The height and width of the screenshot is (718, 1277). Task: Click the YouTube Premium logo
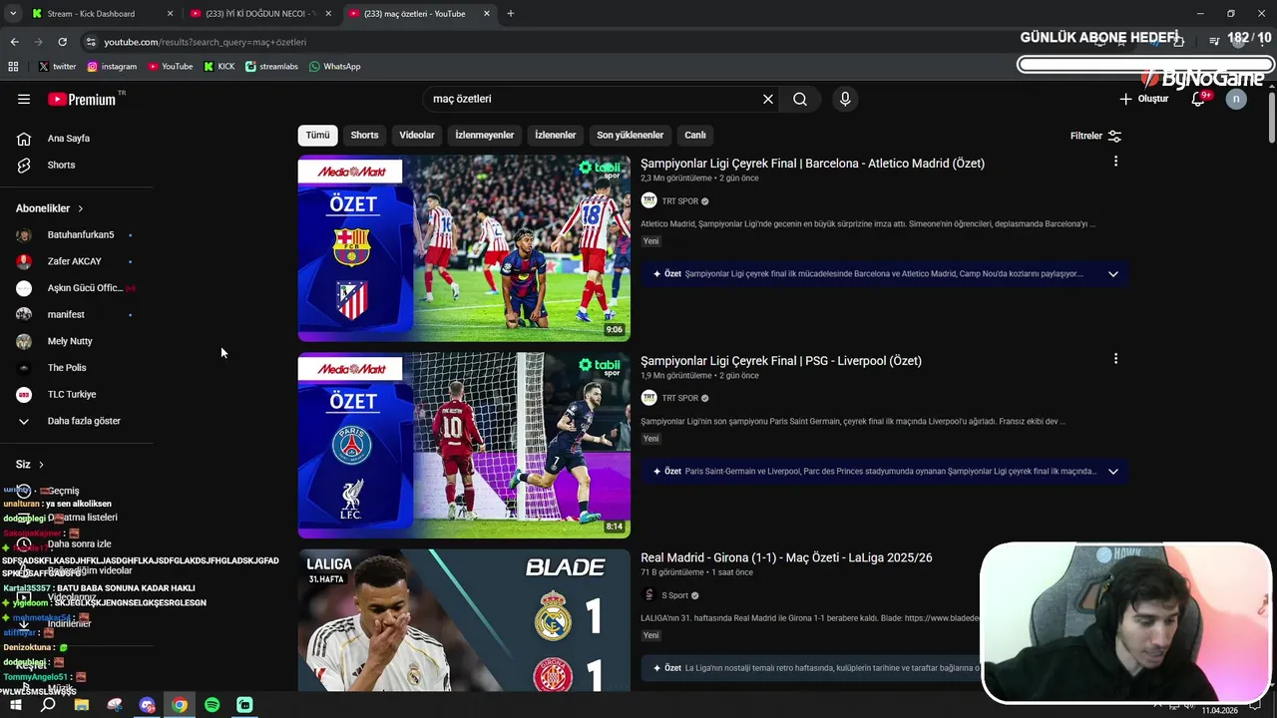point(82,99)
